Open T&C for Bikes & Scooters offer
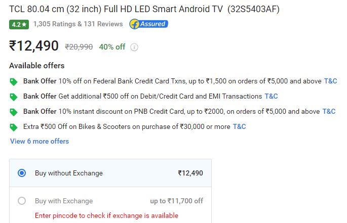Screen dimensions: 347x223 tap(240, 126)
